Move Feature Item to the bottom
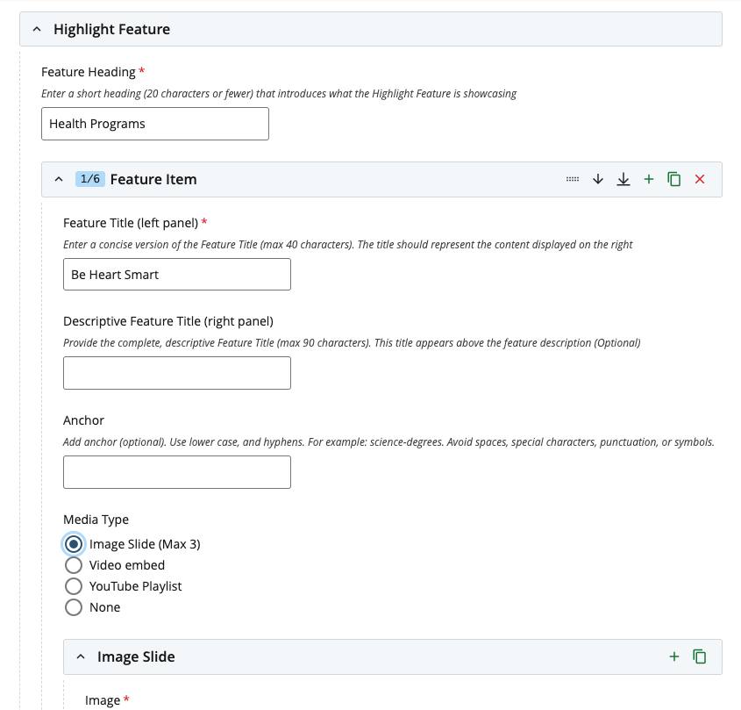 (x=623, y=178)
